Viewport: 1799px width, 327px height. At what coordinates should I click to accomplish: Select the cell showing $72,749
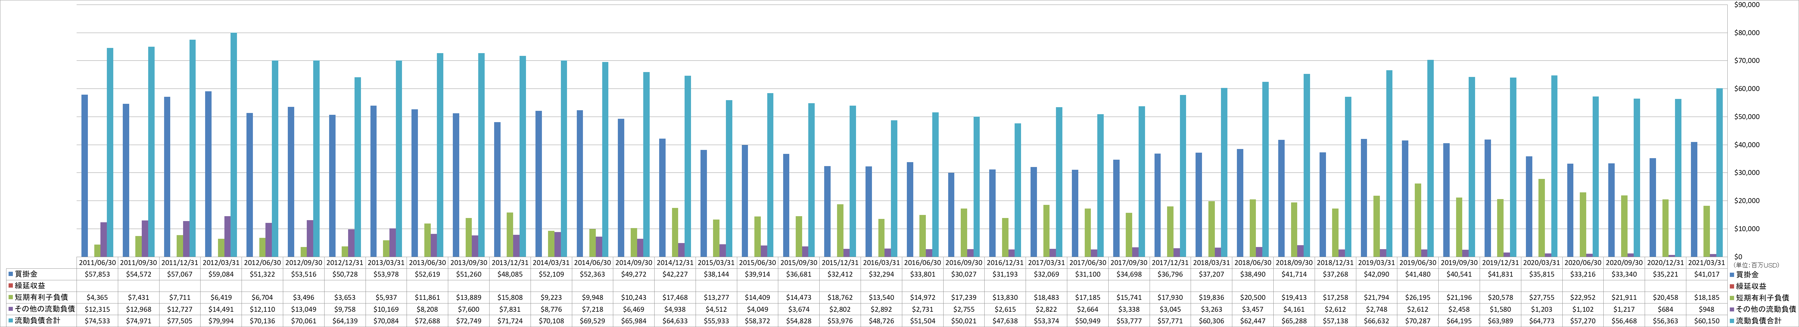469,321
